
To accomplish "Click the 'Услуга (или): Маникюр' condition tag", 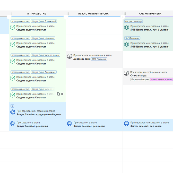I will [43, 38].
